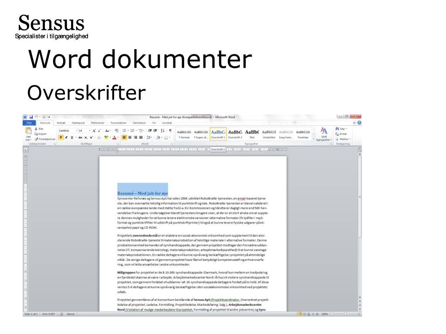The height and width of the screenshot is (334, 446).
Task: Click the multilevel list icon
Action: coord(141,130)
